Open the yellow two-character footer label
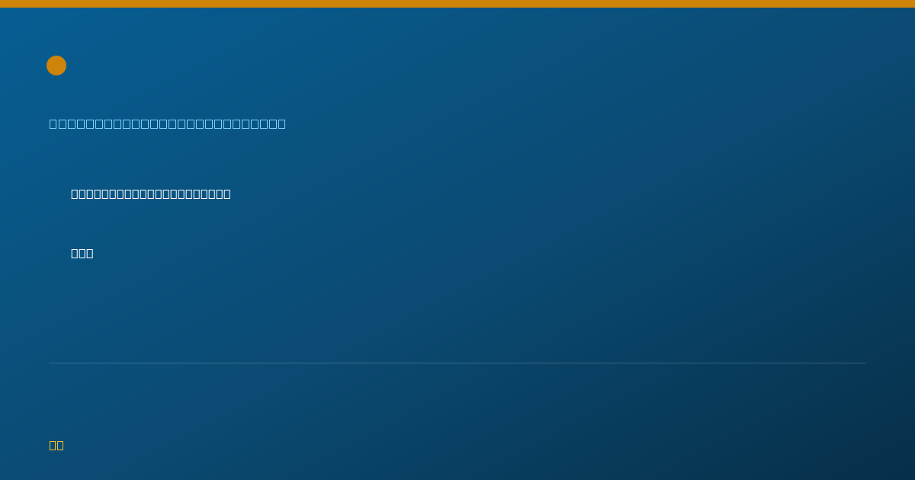The height and width of the screenshot is (480, 915). coord(56,445)
